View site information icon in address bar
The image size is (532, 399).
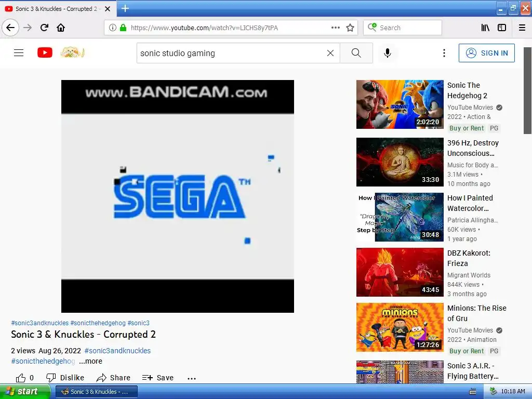[112, 28]
